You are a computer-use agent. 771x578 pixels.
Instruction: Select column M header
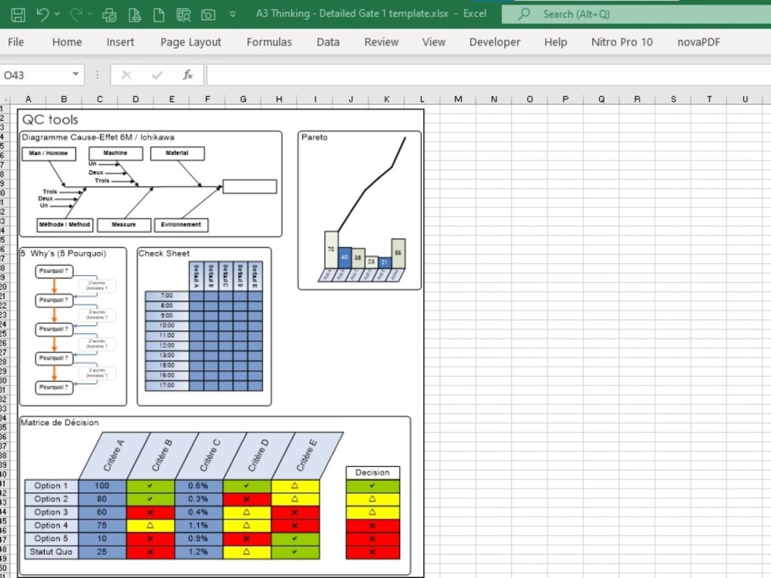click(x=458, y=99)
